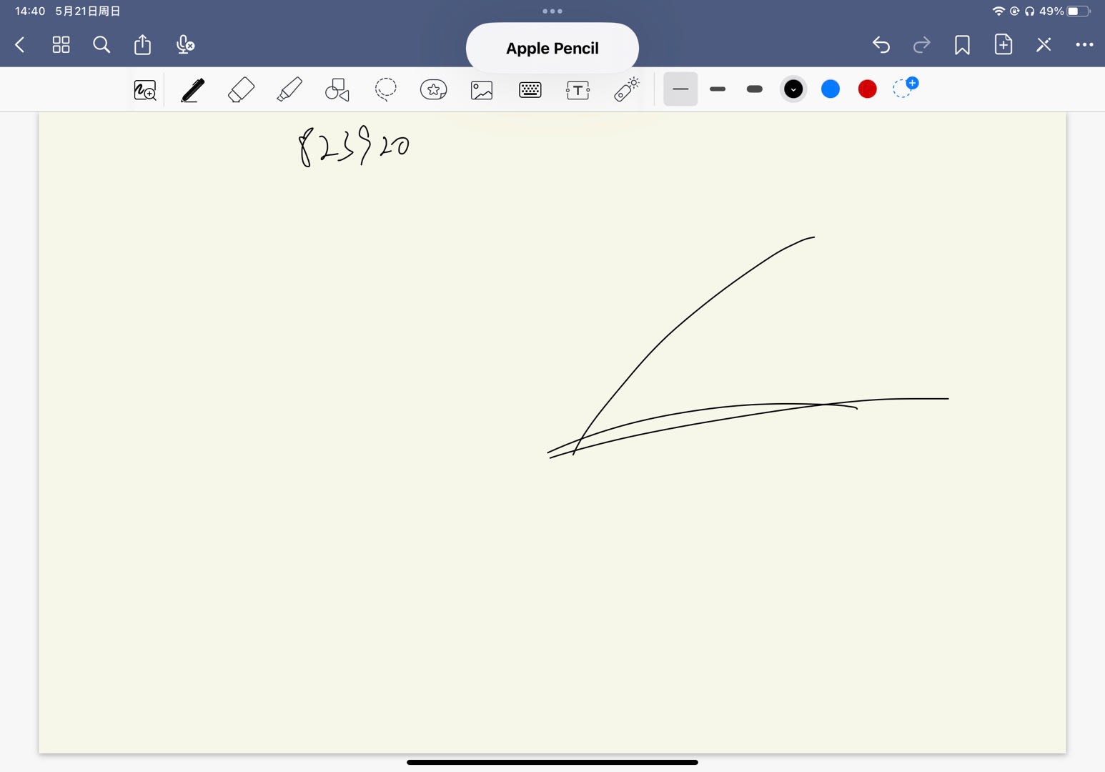Select the Text box tool
The width and height of the screenshot is (1105, 772).
point(578,90)
